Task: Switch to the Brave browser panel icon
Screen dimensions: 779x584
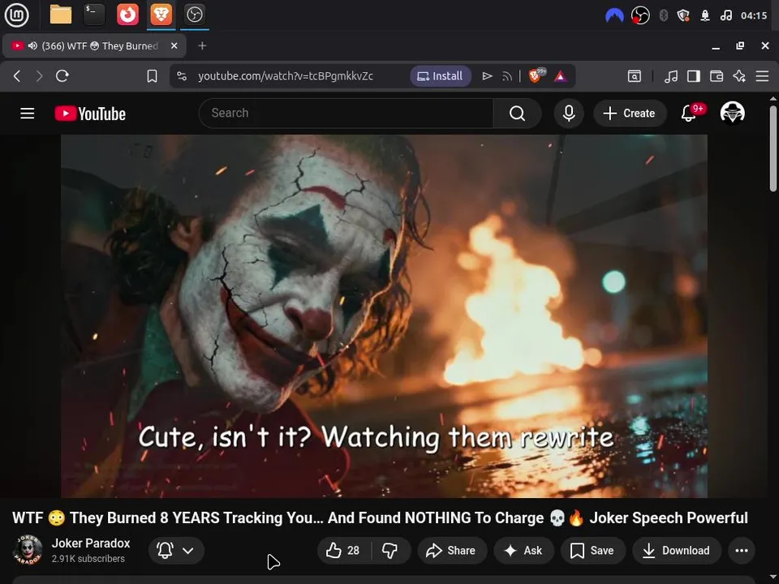Action: point(161,15)
